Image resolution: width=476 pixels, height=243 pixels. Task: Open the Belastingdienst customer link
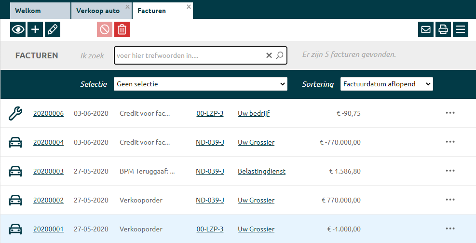click(x=261, y=171)
